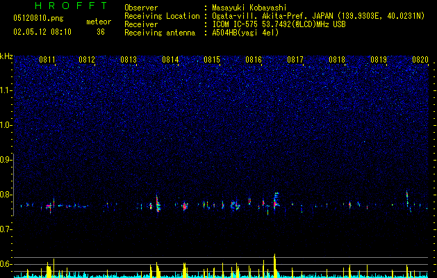Click the HROFFT title text
The image size is (437, 278).
72,6
